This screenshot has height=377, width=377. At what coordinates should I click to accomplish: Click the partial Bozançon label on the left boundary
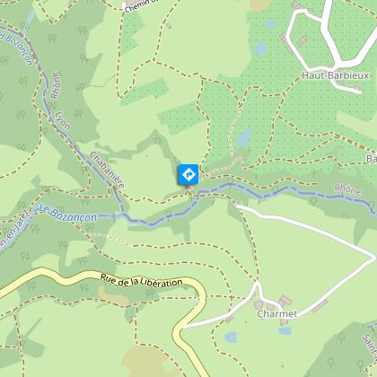[x=16, y=48]
